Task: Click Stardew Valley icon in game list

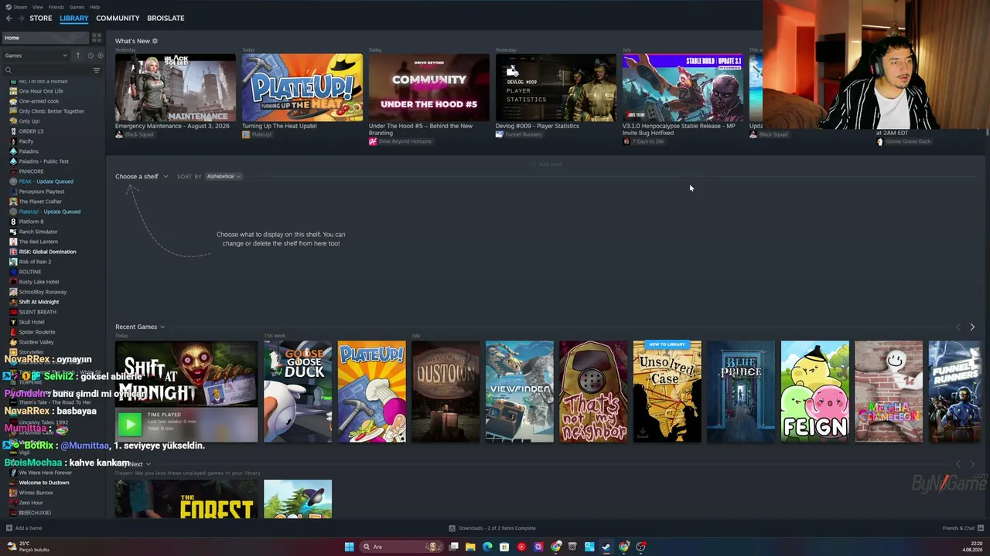Action: click(x=12, y=342)
